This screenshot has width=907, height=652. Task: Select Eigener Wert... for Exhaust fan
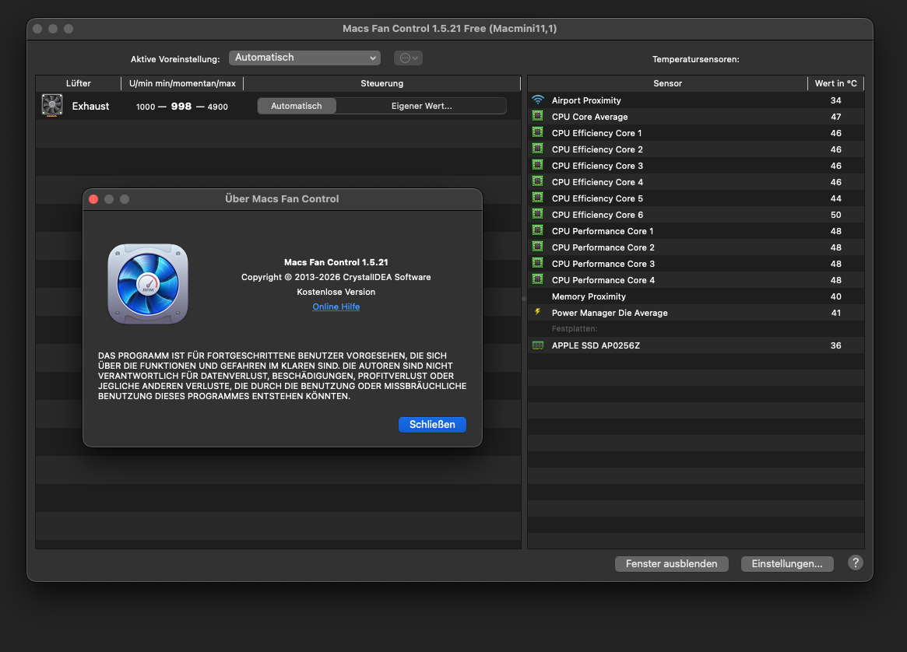[x=422, y=106]
